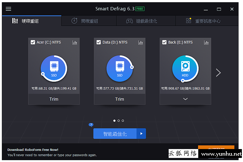Minimize the Smart Defrag window
This screenshot has height=162, width=243.
tap(206, 9)
